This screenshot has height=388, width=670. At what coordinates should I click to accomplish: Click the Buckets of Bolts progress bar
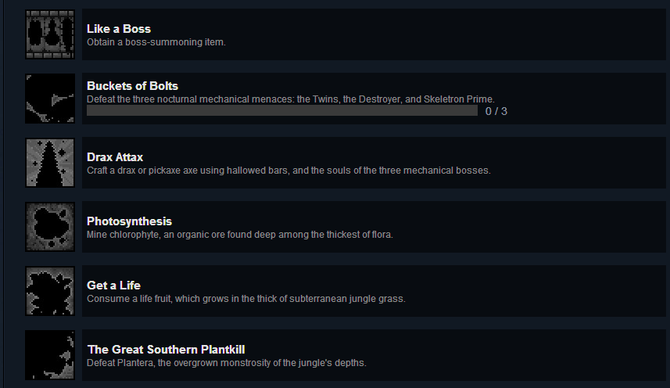pyautogui.click(x=281, y=111)
